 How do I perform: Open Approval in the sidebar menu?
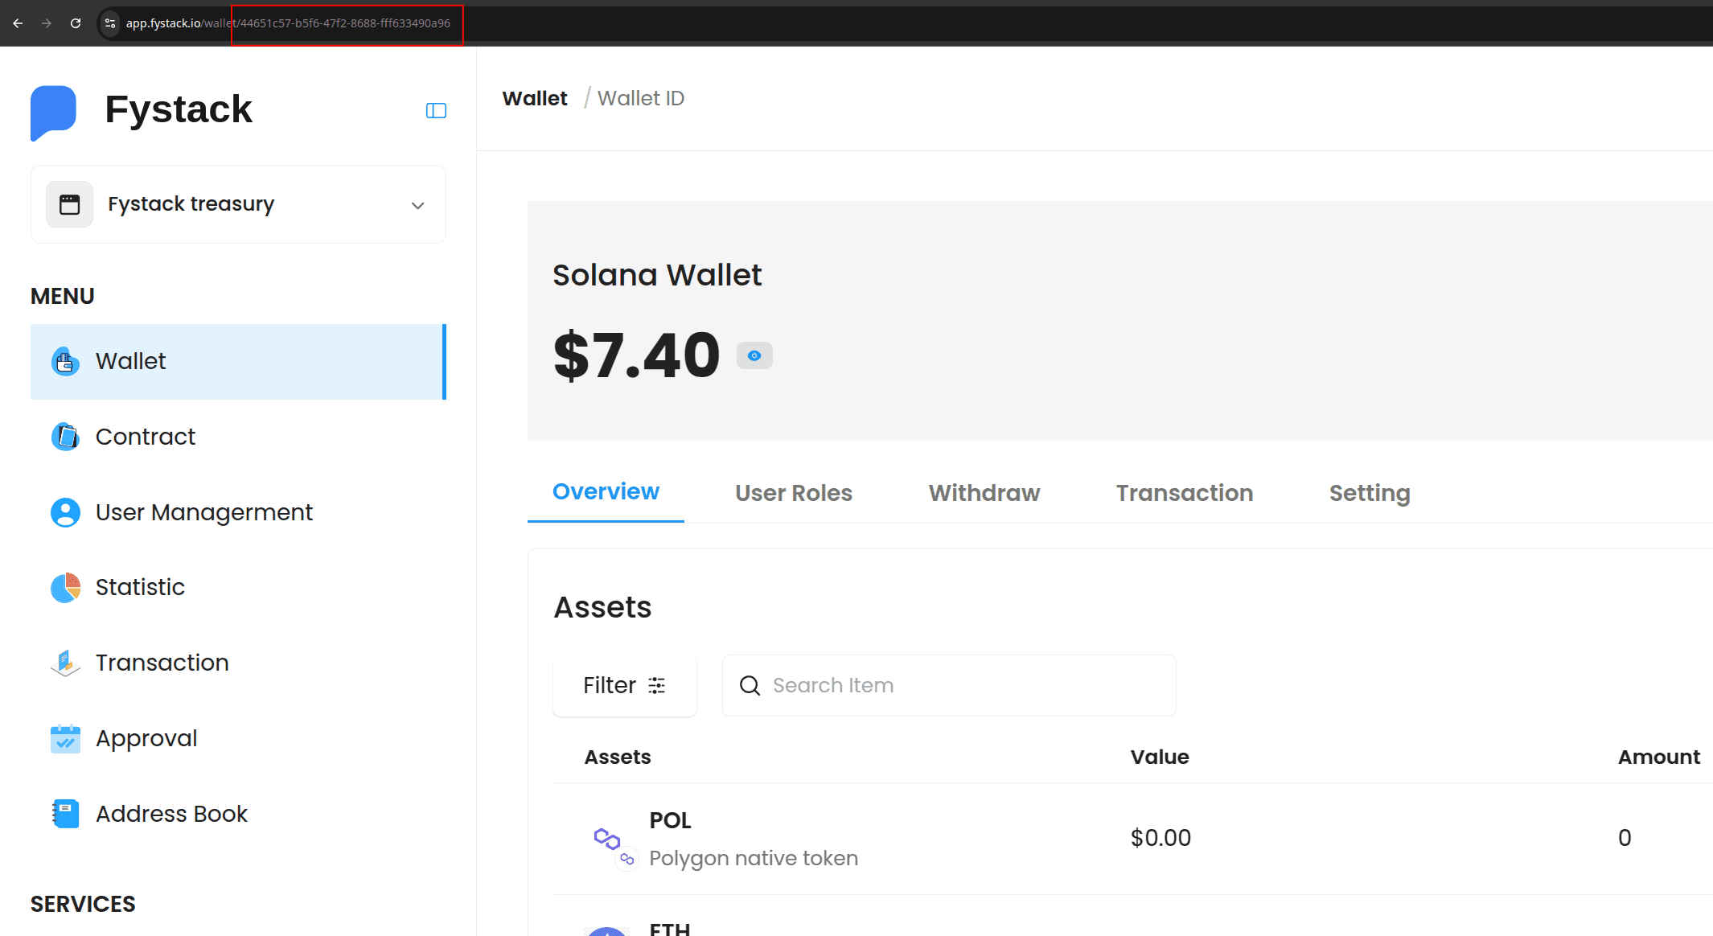[238, 738]
